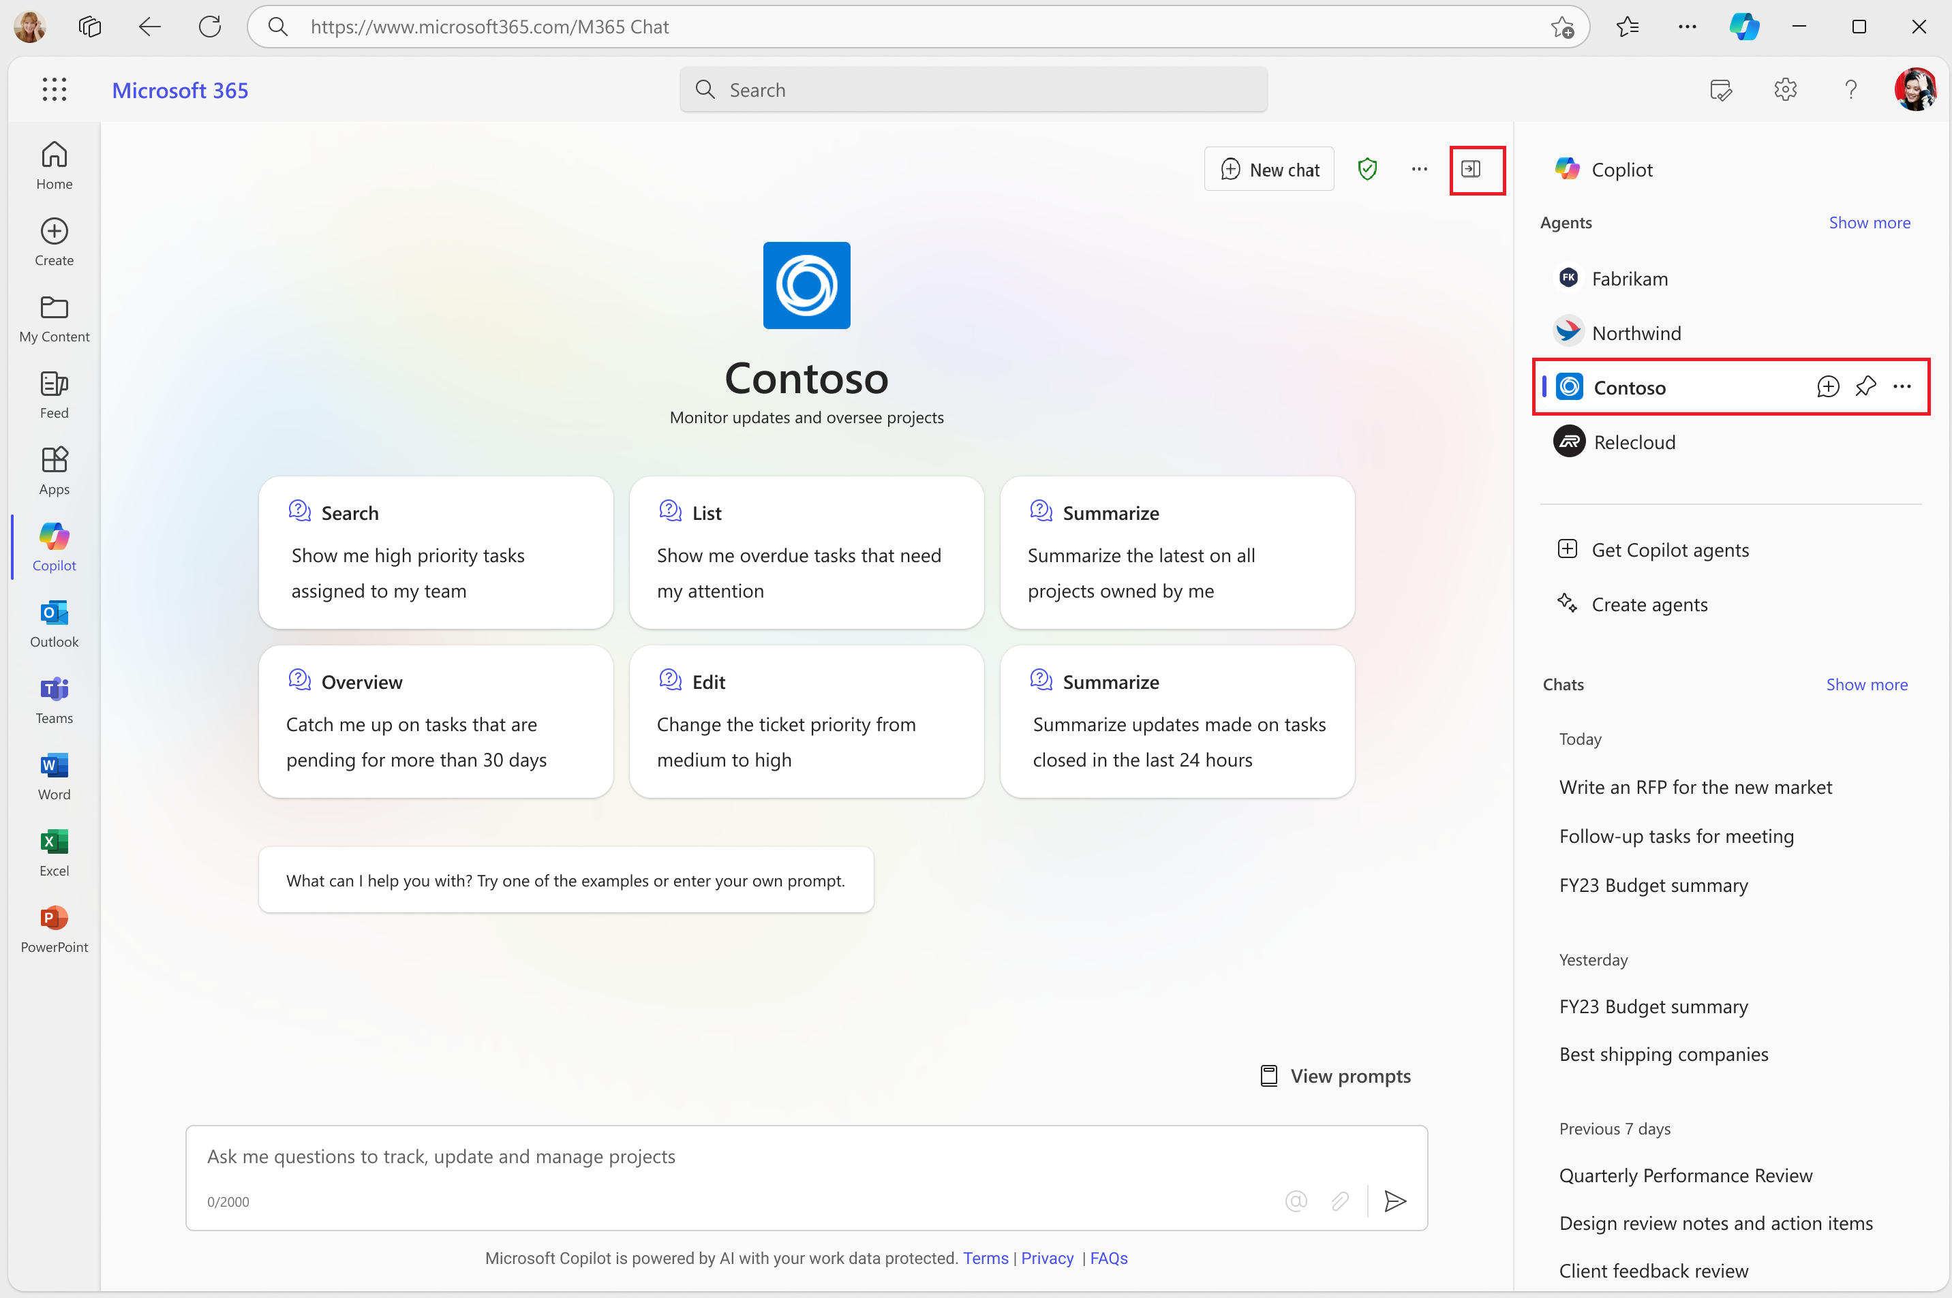Start new chat with Contoso agent
1952x1298 pixels.
tap(1828, 386)
